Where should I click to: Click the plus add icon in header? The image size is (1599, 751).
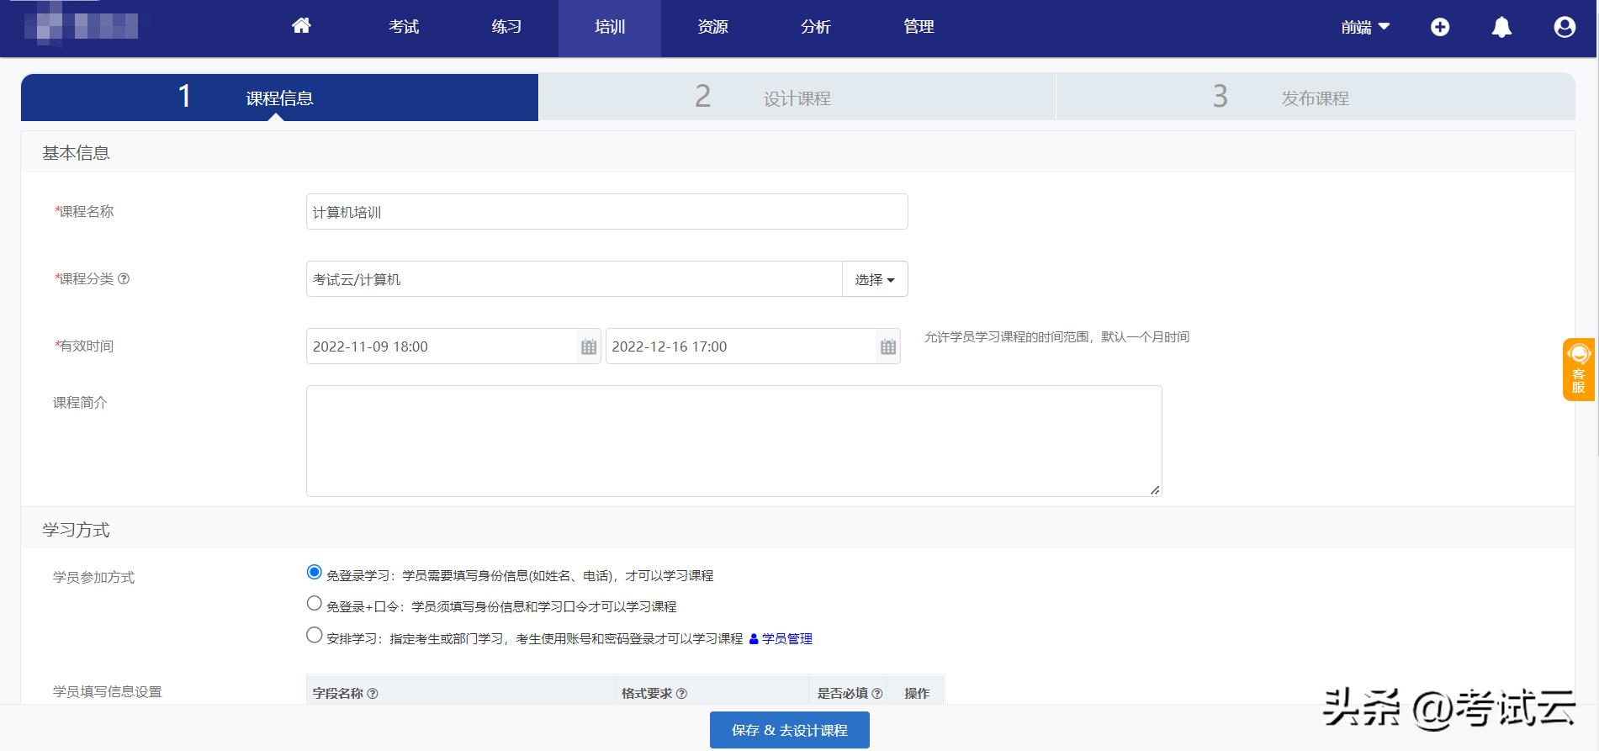[1440, 27]
